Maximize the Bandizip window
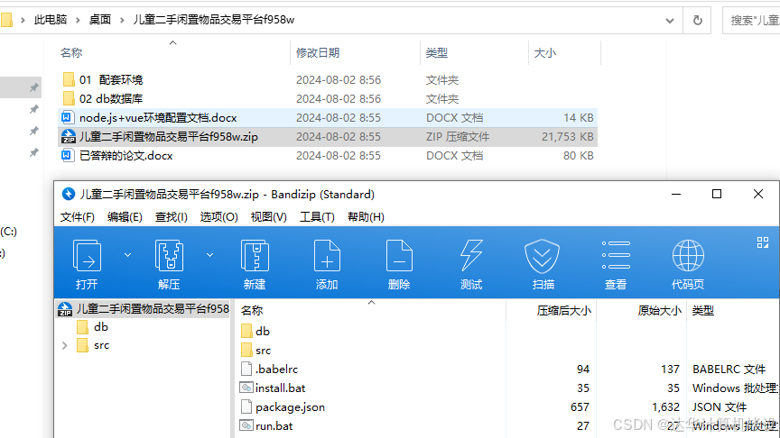Viewport: 780px width, 438px height. pyautogui.click(x=717, y=194)
